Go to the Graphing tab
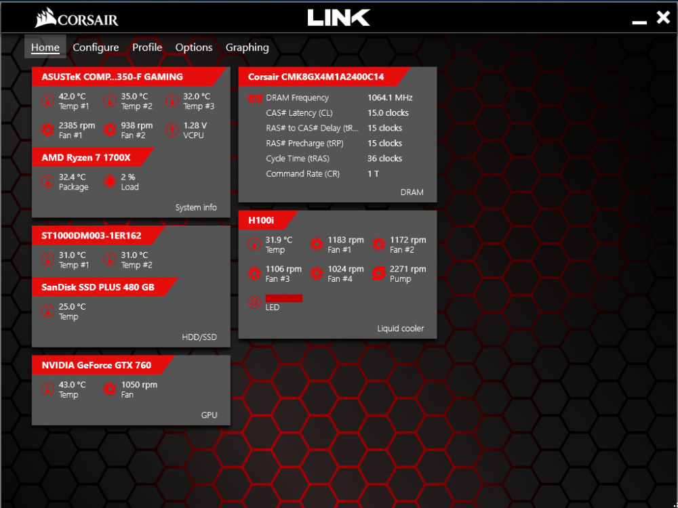 click(247, 47)
